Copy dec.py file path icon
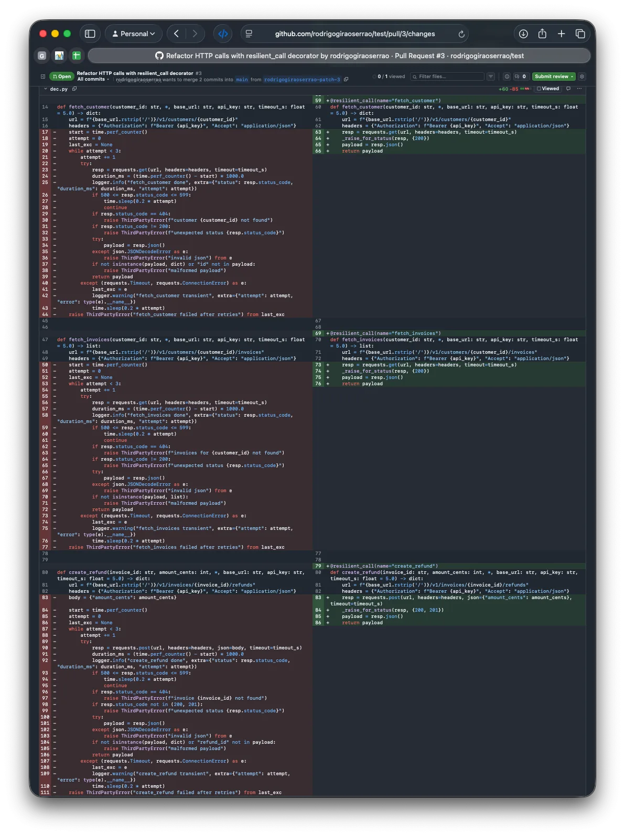The image size is (625, 836). pyautogui.click(x=74, y=89)
